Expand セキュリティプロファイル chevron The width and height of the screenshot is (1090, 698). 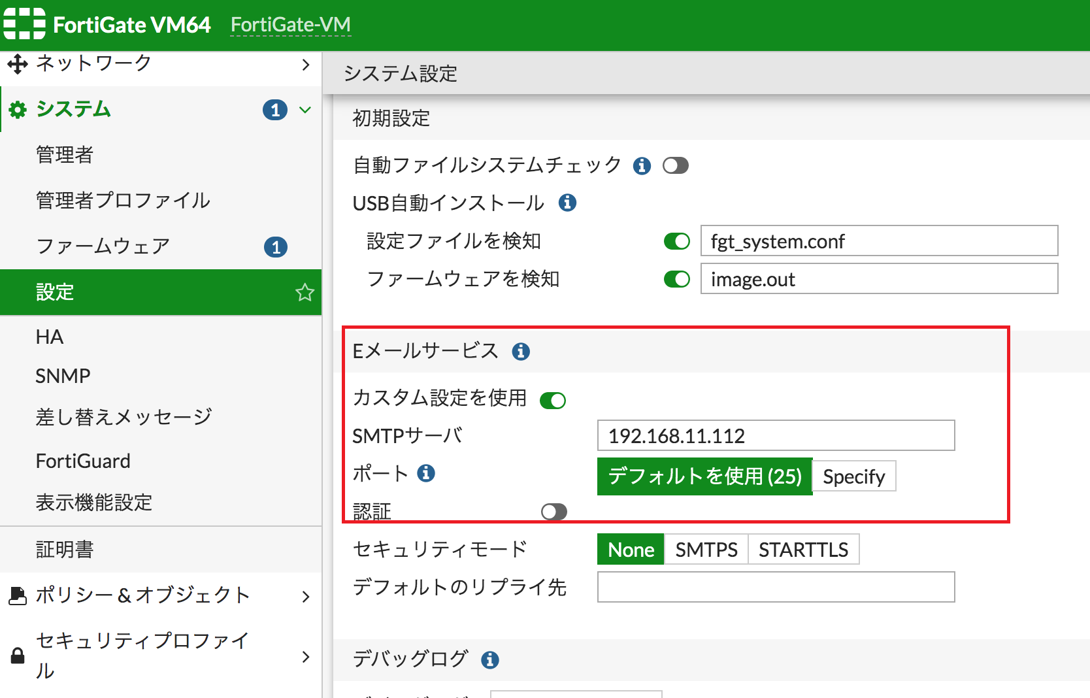[x=306, y=657]
